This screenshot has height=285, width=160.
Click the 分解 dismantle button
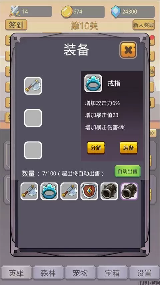96,148
